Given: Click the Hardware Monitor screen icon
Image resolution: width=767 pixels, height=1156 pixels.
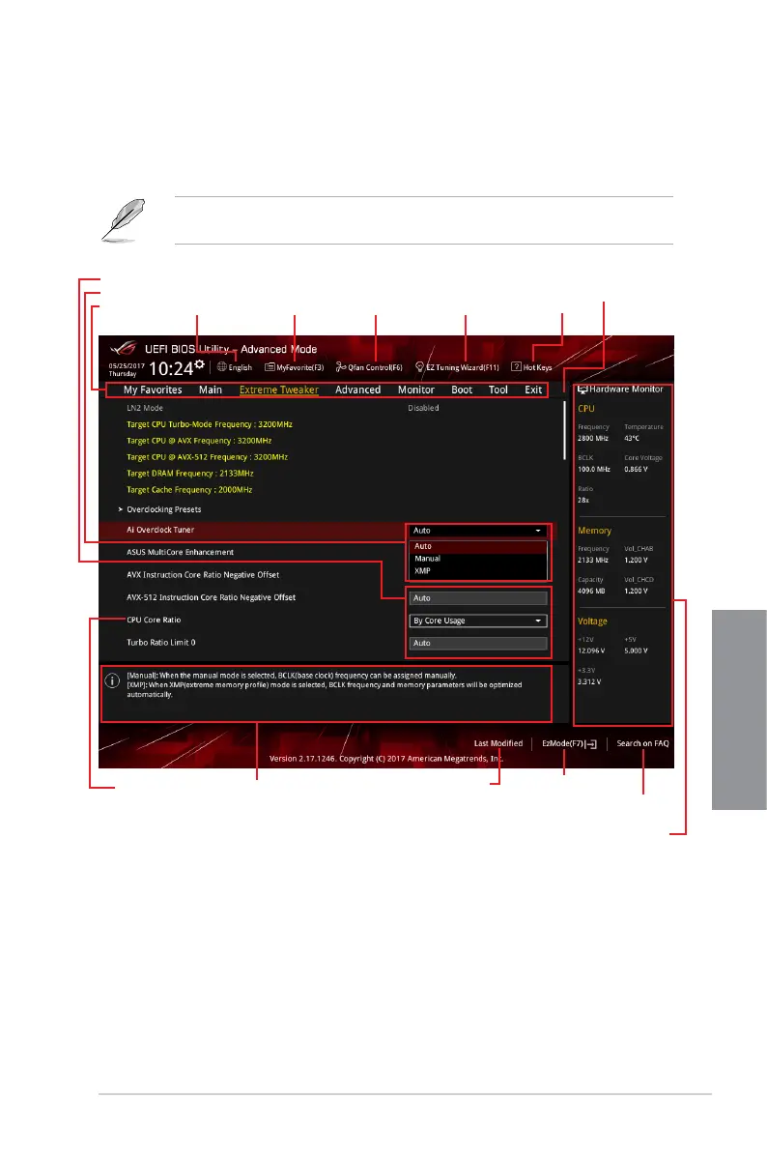Looking at the screenshot, I should [582, 389].
